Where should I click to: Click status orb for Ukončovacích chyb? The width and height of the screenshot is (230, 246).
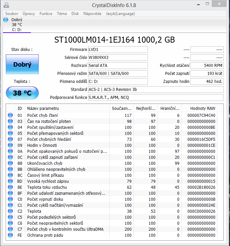pos(10,163)
